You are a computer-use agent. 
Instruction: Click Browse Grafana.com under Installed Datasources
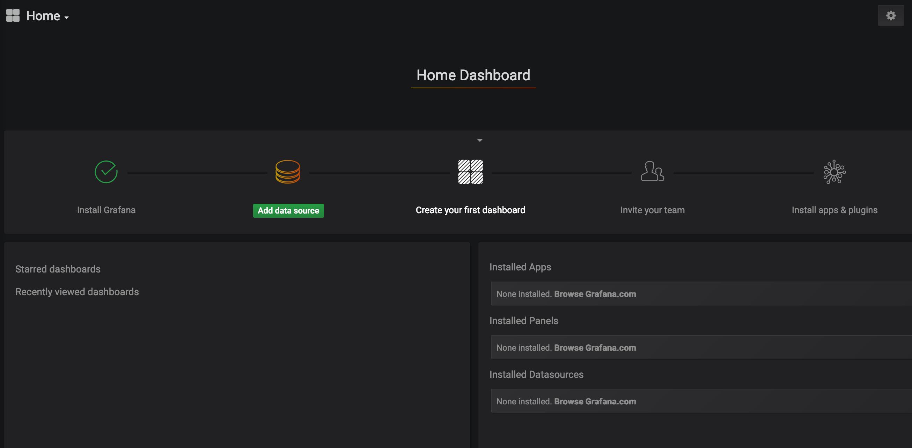click(x=595, y=401)
